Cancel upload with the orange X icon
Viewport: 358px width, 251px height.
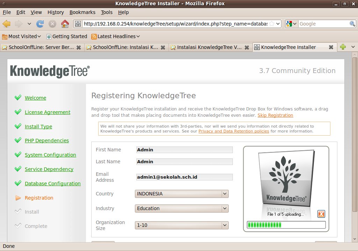click(321, 214)
